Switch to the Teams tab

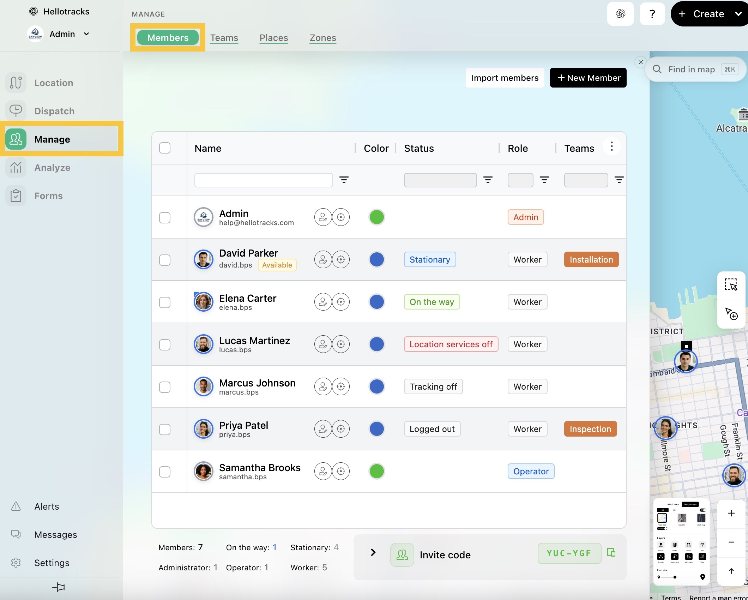click(x=224, y=37)
